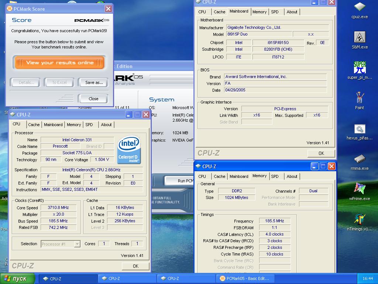Select About tab in processor CPU-Z window
378x284 pixels.
tap(106, 125)
